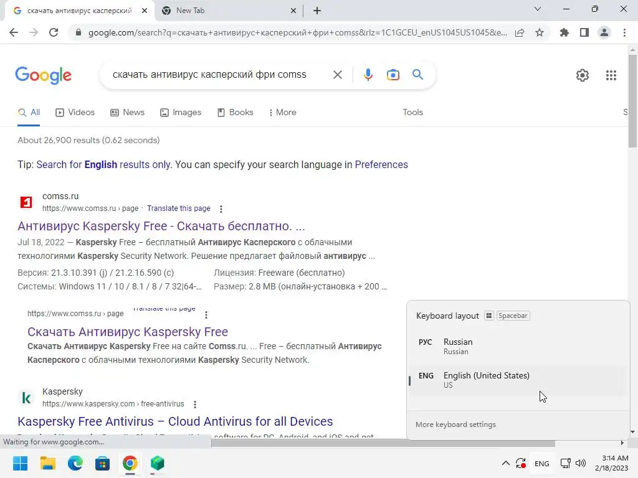Open Скачать Антивирус Kaspersky Free result
This screenshot has height=478, width=638.
(128, 332)
